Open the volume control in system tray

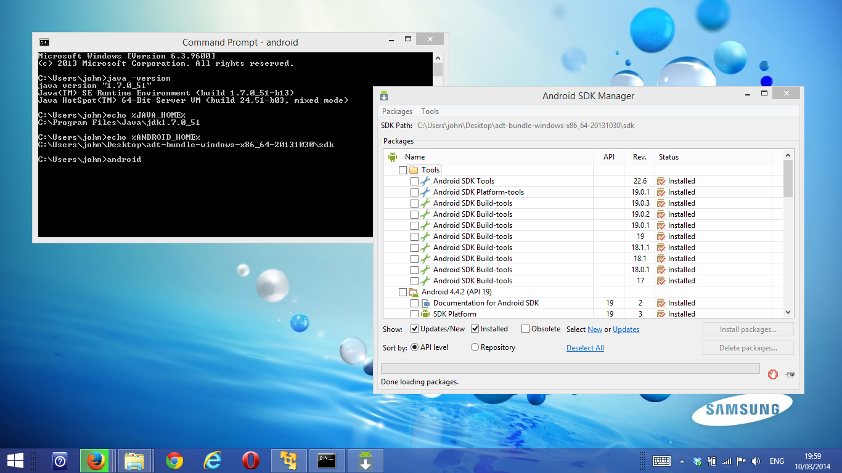(756, 461)
